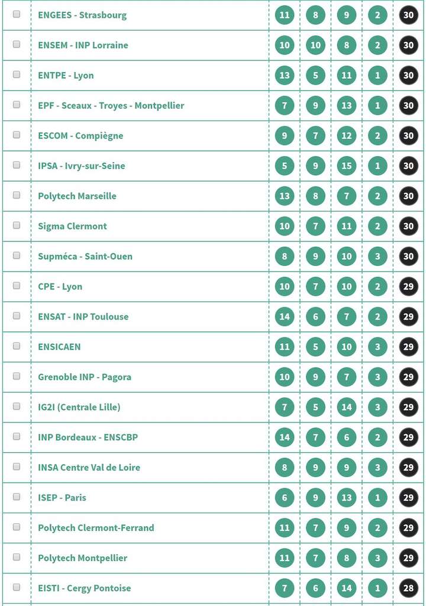
Task: Toggle the ENSICAEN checkbox
Action: pyautogui.click(x=17, y=346)
